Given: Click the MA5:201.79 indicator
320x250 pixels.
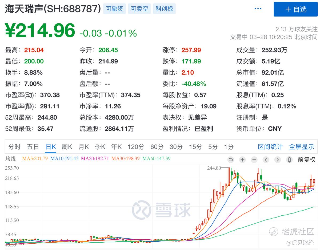Looking at the screenshot, I should pos(35,159).
